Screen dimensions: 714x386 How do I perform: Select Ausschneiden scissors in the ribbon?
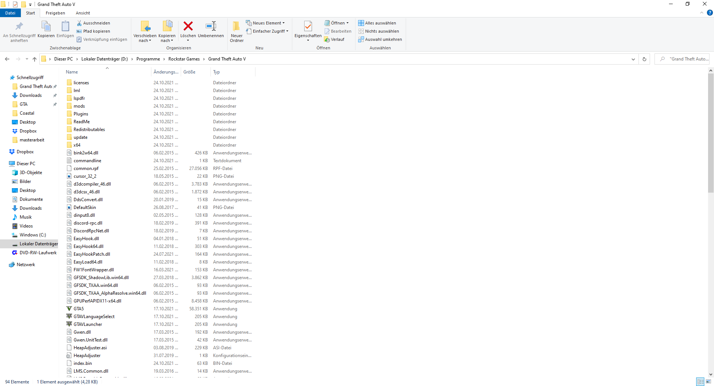pos(93,23)
